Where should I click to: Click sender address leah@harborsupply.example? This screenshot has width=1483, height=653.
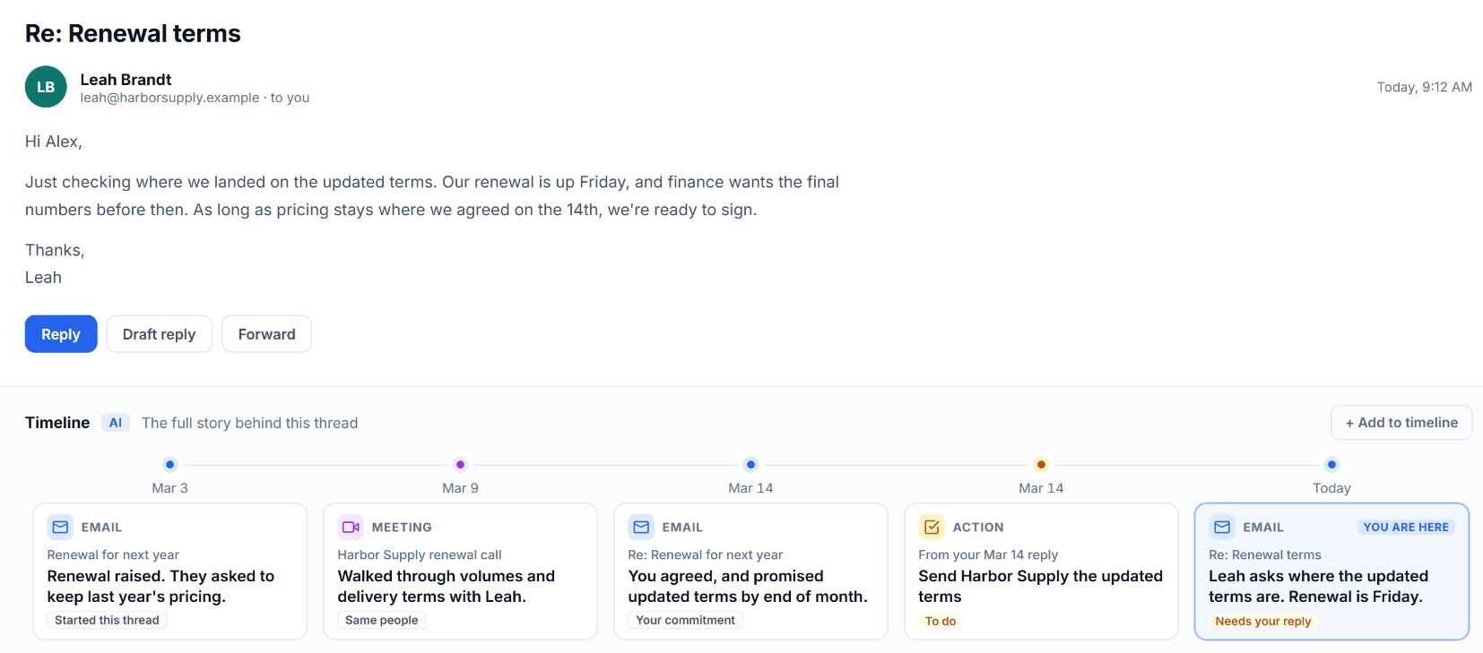click(x=169, y=98)
